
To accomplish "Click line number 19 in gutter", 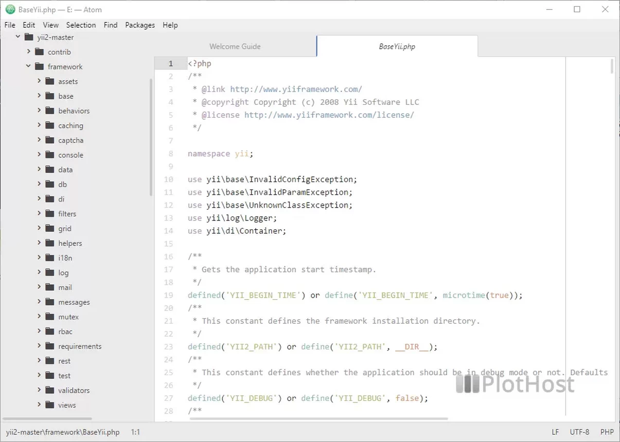I will [169, 295].
